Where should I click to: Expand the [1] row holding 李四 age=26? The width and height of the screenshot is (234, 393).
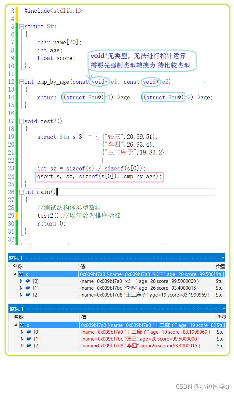click(x=21, y=288)
